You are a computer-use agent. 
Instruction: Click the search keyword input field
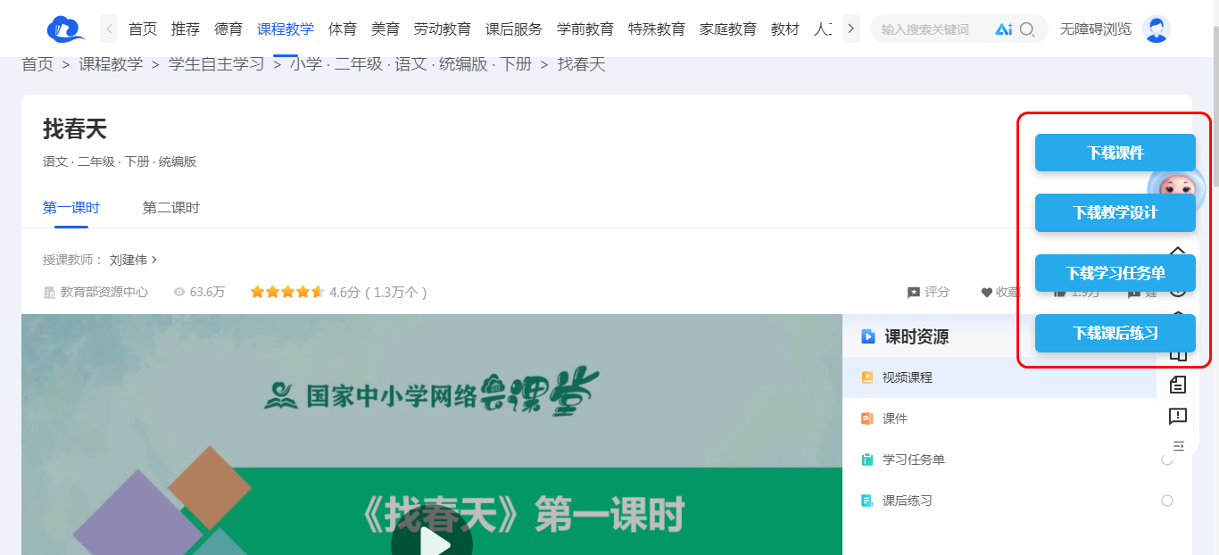pyautogui.click(x=928, y=29)
